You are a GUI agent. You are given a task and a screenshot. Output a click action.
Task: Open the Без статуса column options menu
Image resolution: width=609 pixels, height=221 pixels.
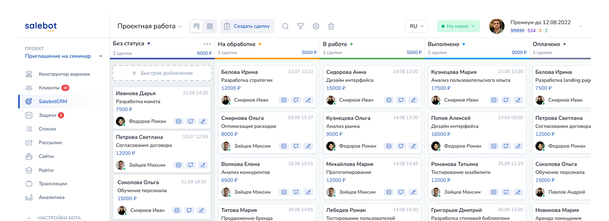point(207,44)
